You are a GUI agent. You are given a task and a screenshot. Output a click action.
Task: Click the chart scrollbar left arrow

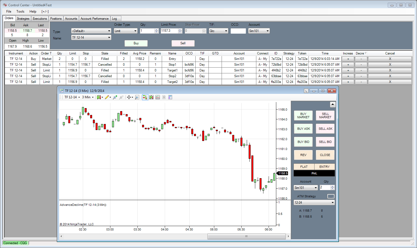point(61,236)
